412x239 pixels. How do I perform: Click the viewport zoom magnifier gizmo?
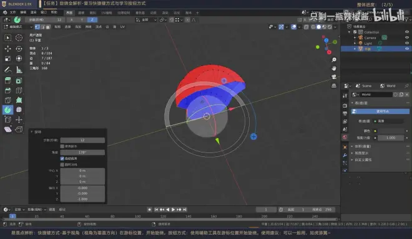point(334,60)
